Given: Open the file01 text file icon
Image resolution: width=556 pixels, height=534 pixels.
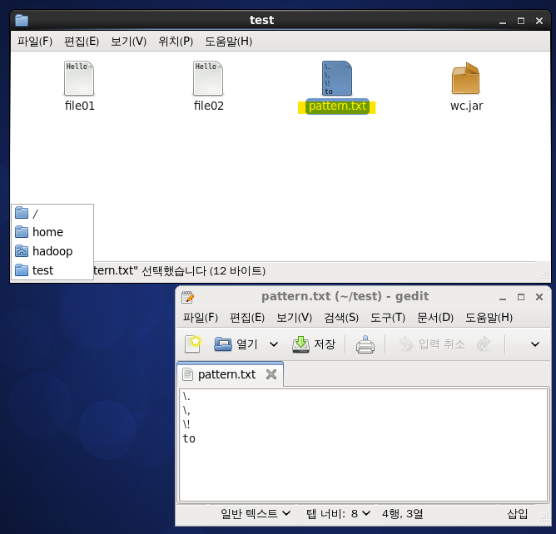Looking at the screenshot, I should tap(79, 78).
